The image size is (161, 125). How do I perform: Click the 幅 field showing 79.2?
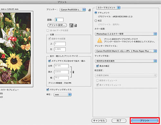pyautogui.click(x=61, y=78)
